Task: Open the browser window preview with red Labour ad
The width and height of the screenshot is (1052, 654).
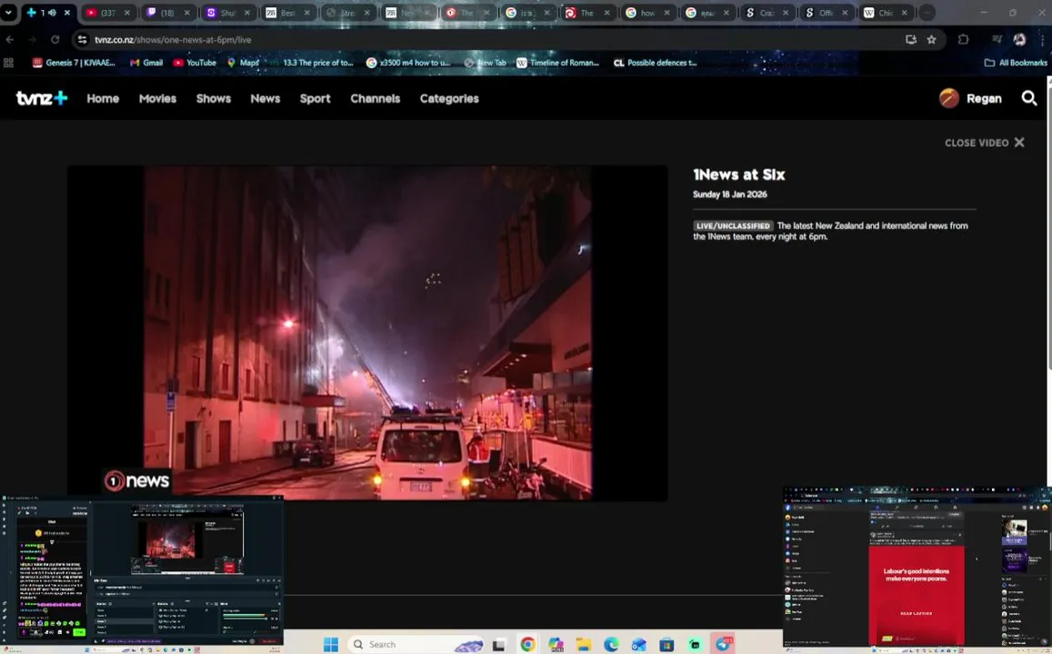Action: [x=917, y=570]
